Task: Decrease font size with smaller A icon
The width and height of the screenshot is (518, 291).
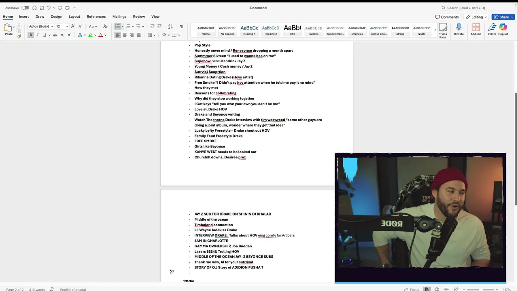Action: coord(80,26)
